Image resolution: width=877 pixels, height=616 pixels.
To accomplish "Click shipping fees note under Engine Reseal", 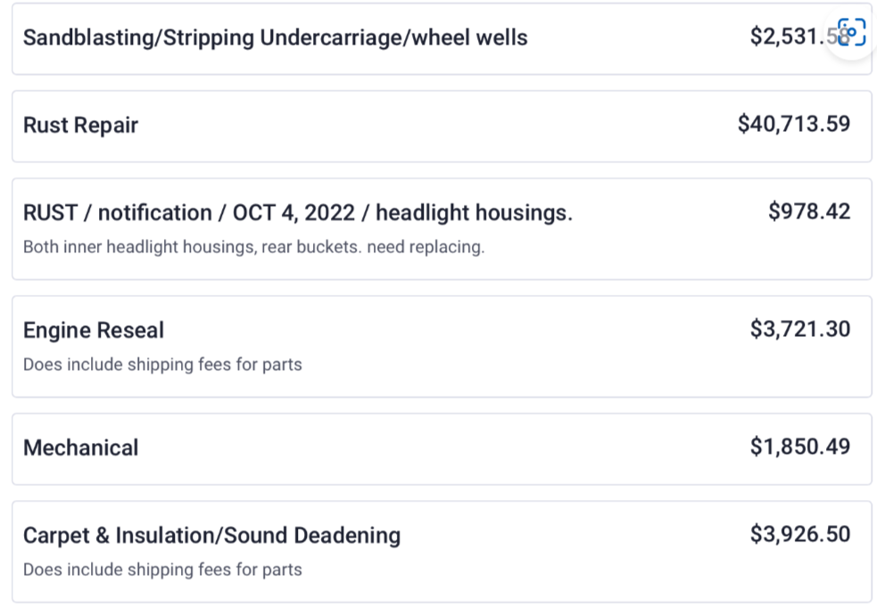I will [x=162, y=365].
